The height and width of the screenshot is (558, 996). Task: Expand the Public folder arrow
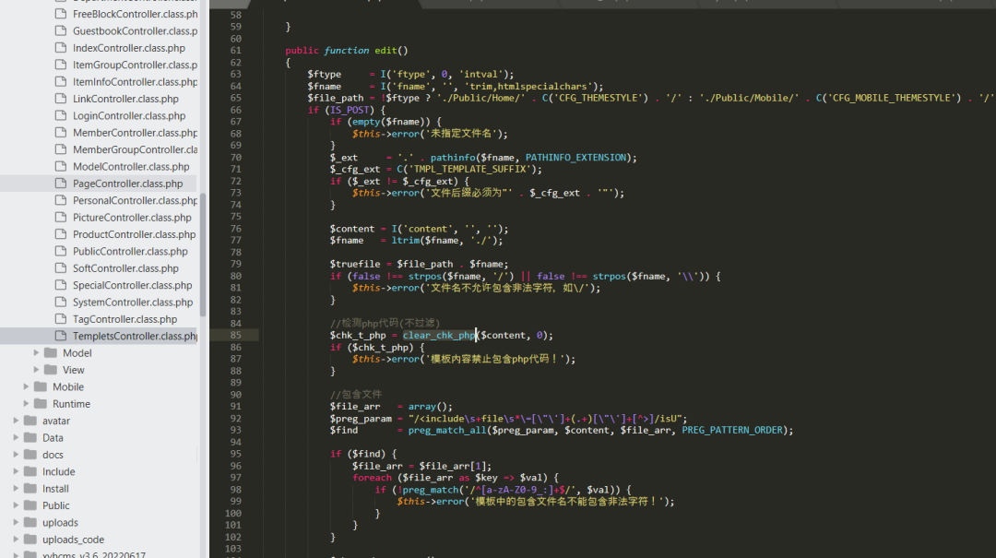(x=16, y=505)
